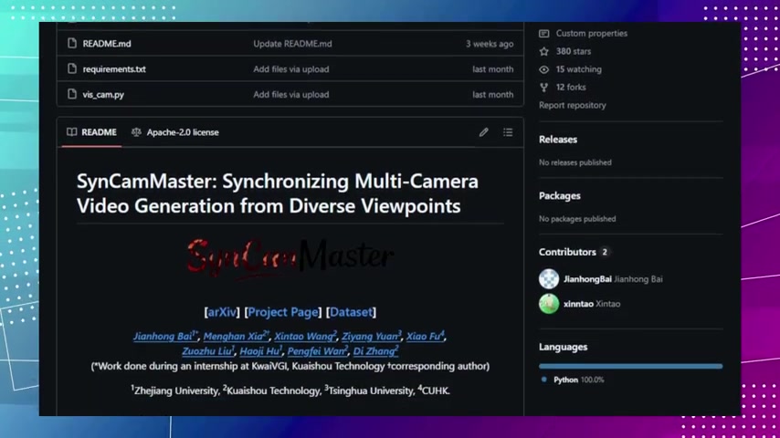Viewport: 780px width, 438px height.
Task: Switch to the README tab
Action: 91,132
